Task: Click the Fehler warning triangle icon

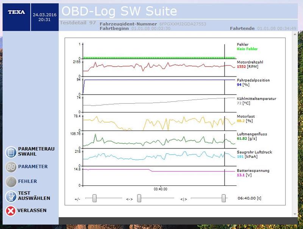Action: 11,182
